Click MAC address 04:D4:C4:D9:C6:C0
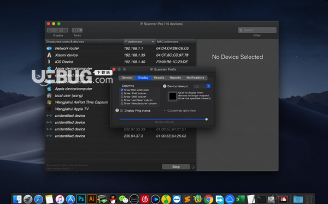The image size is (328, 204). click(172, 49)
